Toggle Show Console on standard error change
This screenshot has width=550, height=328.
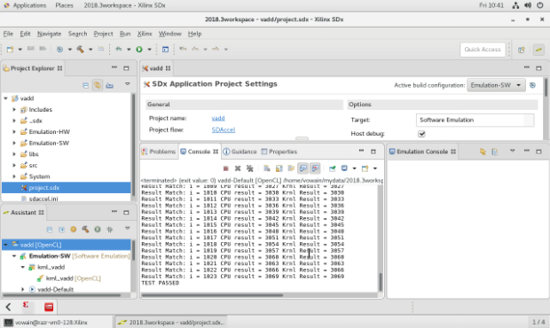pos(315,168)
